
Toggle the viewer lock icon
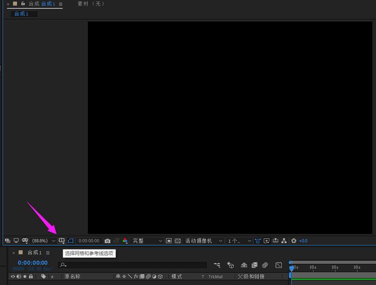[x=23, y=4]
